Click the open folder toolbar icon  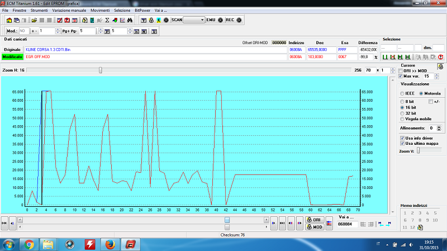coord(35,20)
